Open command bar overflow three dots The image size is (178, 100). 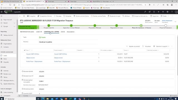[172, 16]
